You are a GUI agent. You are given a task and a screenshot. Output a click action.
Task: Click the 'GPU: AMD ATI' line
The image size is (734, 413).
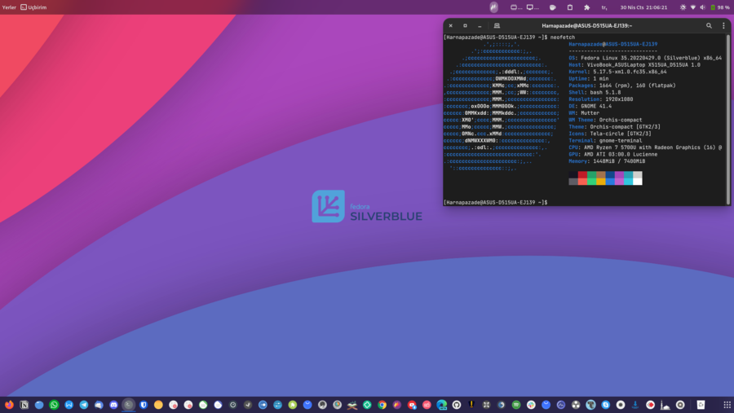612,154
